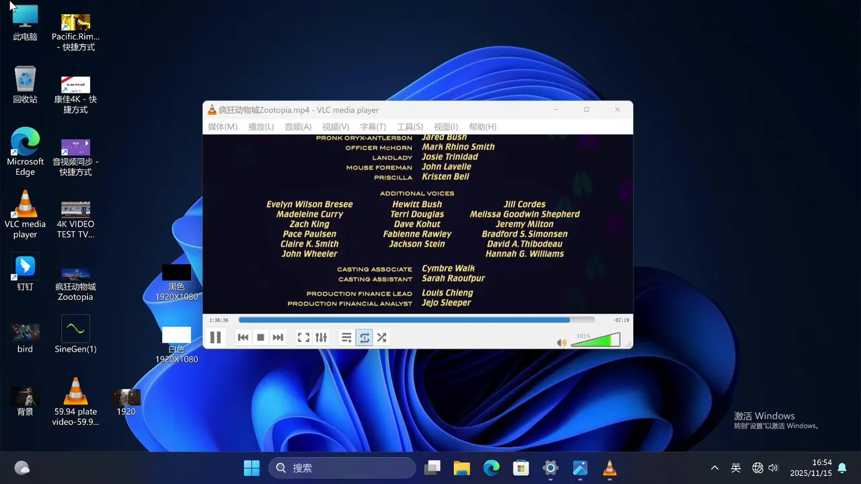
Task: Select the 回收站 recycle bin icon
Action: pyautogui.click(x=25, y=85)
